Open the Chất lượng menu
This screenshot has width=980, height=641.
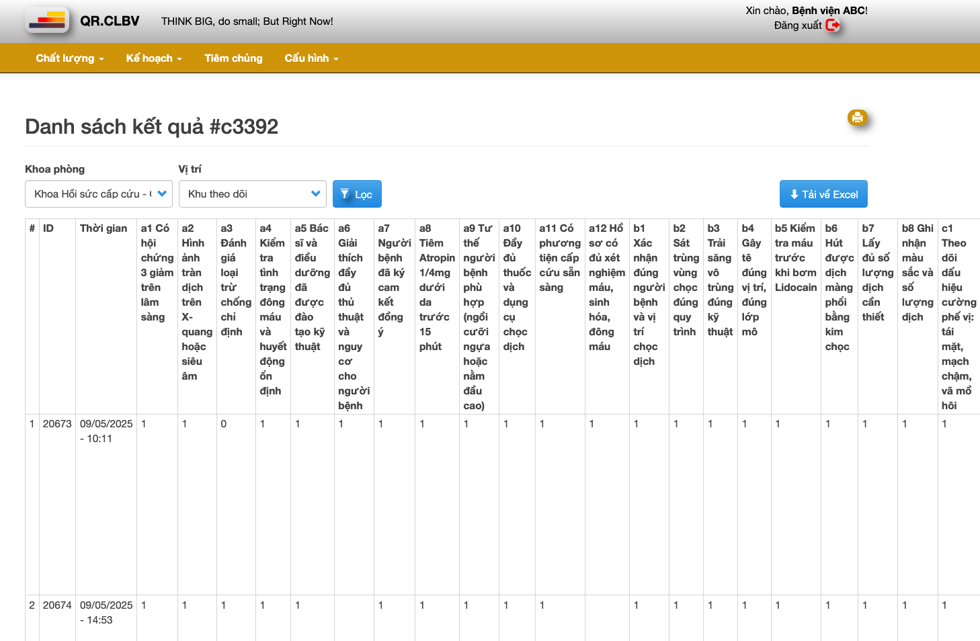pos(70,58)
